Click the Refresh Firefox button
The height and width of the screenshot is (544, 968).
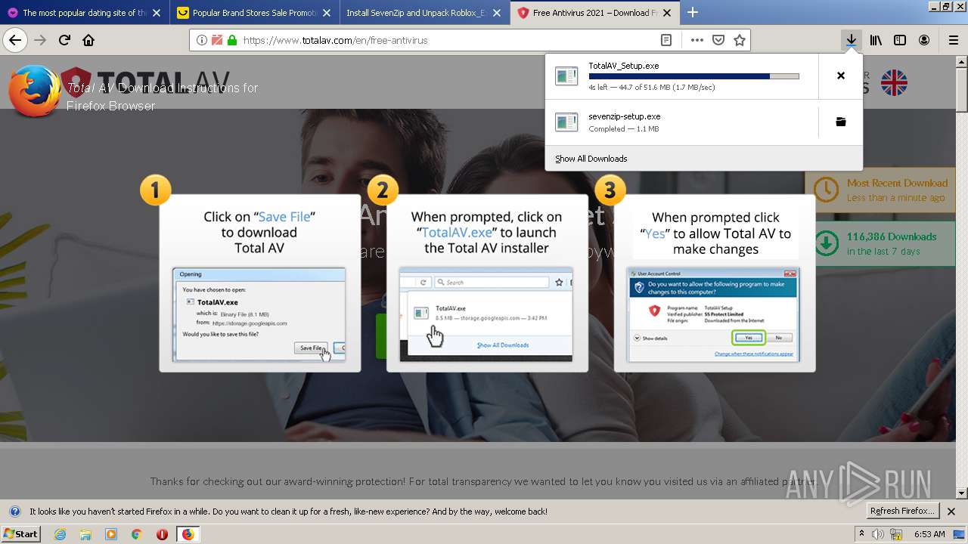[x=902, y=512]
